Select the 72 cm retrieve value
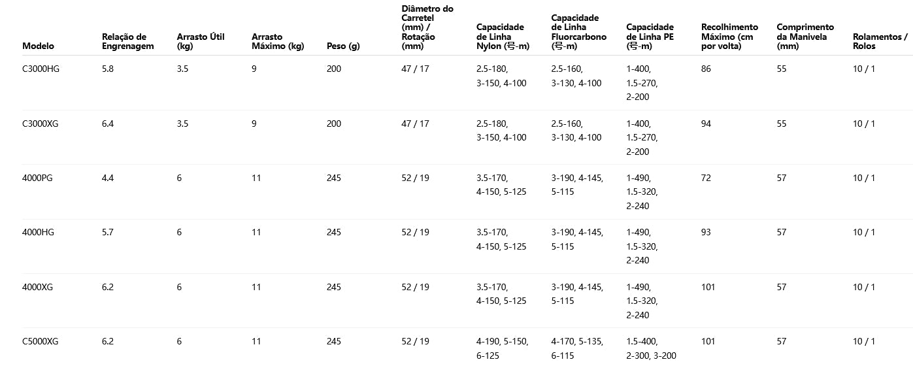 pos(706,178)
